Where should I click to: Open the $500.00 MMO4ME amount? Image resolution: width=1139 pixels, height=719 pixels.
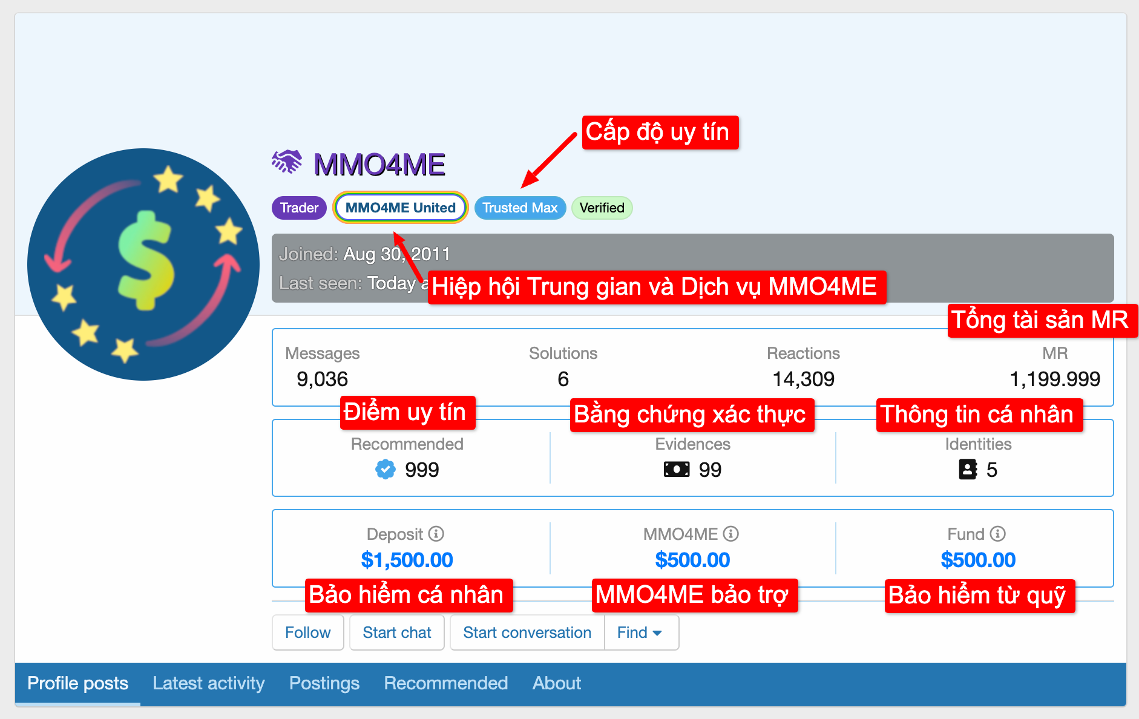click(x=692, y=560)
